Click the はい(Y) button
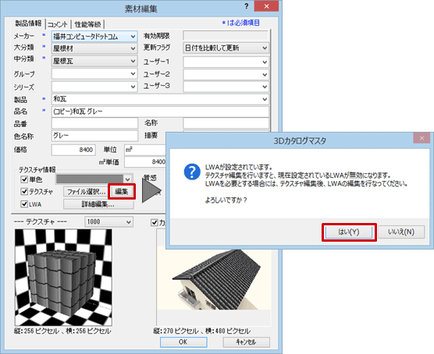Image resolution: width=434 pixels, height=354 pixels. 349,232
